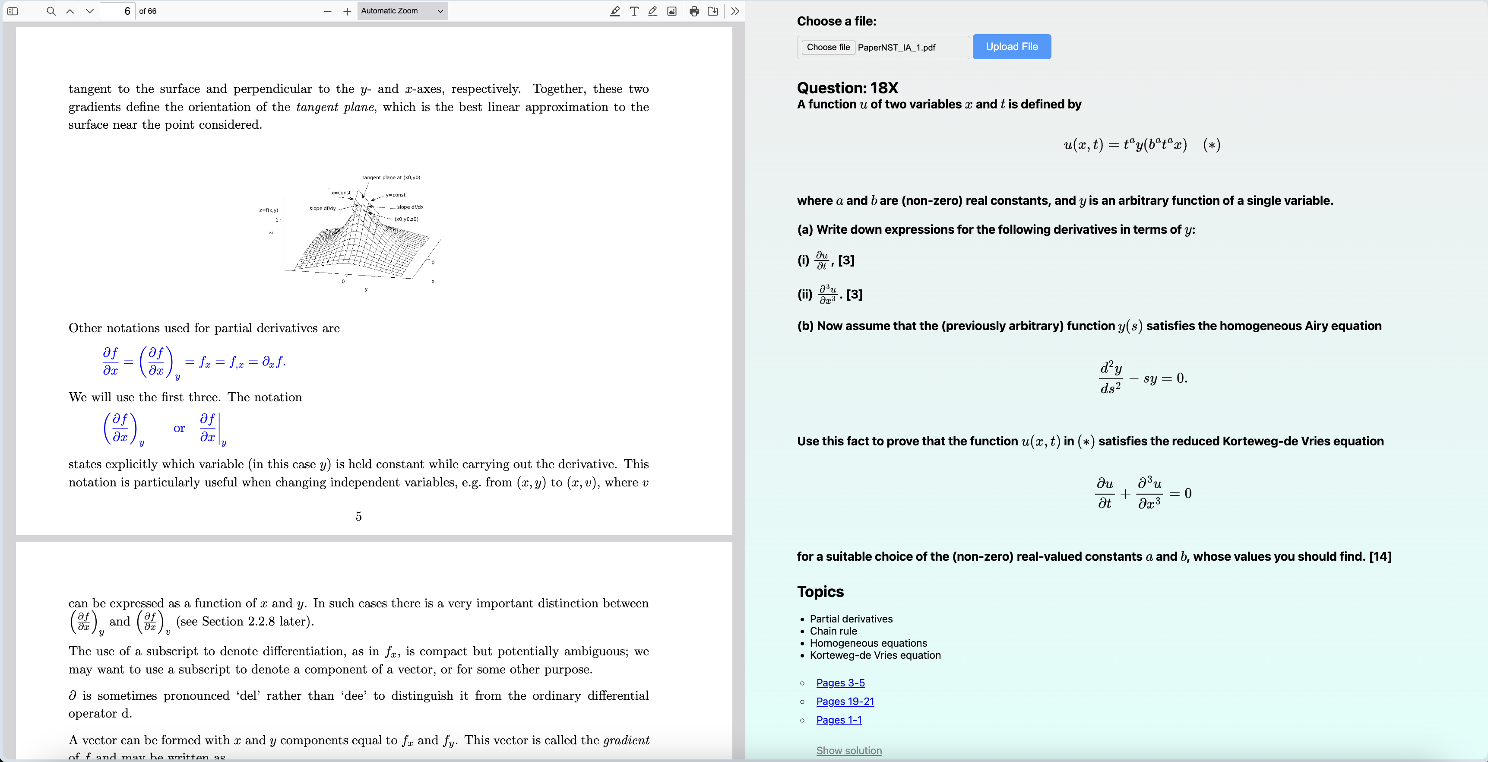The height and width of the screenshot is (762, 1488).
Task: Zoom out with minus button
Action: pos(327,11)
